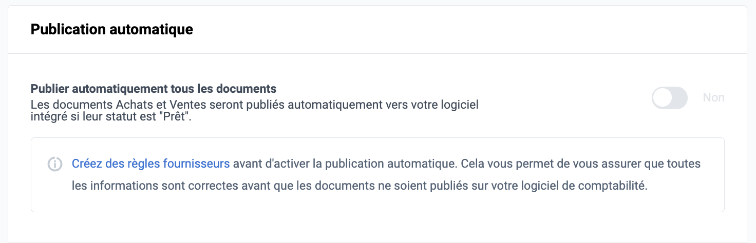This screenshot has height=243, width=756.
Task: Click the word 'fournisseurs' in the blue link
Action: (x=196, y=164)
